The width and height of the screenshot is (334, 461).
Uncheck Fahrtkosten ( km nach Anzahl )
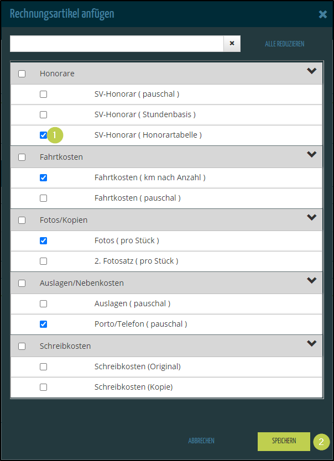point(44,177)
